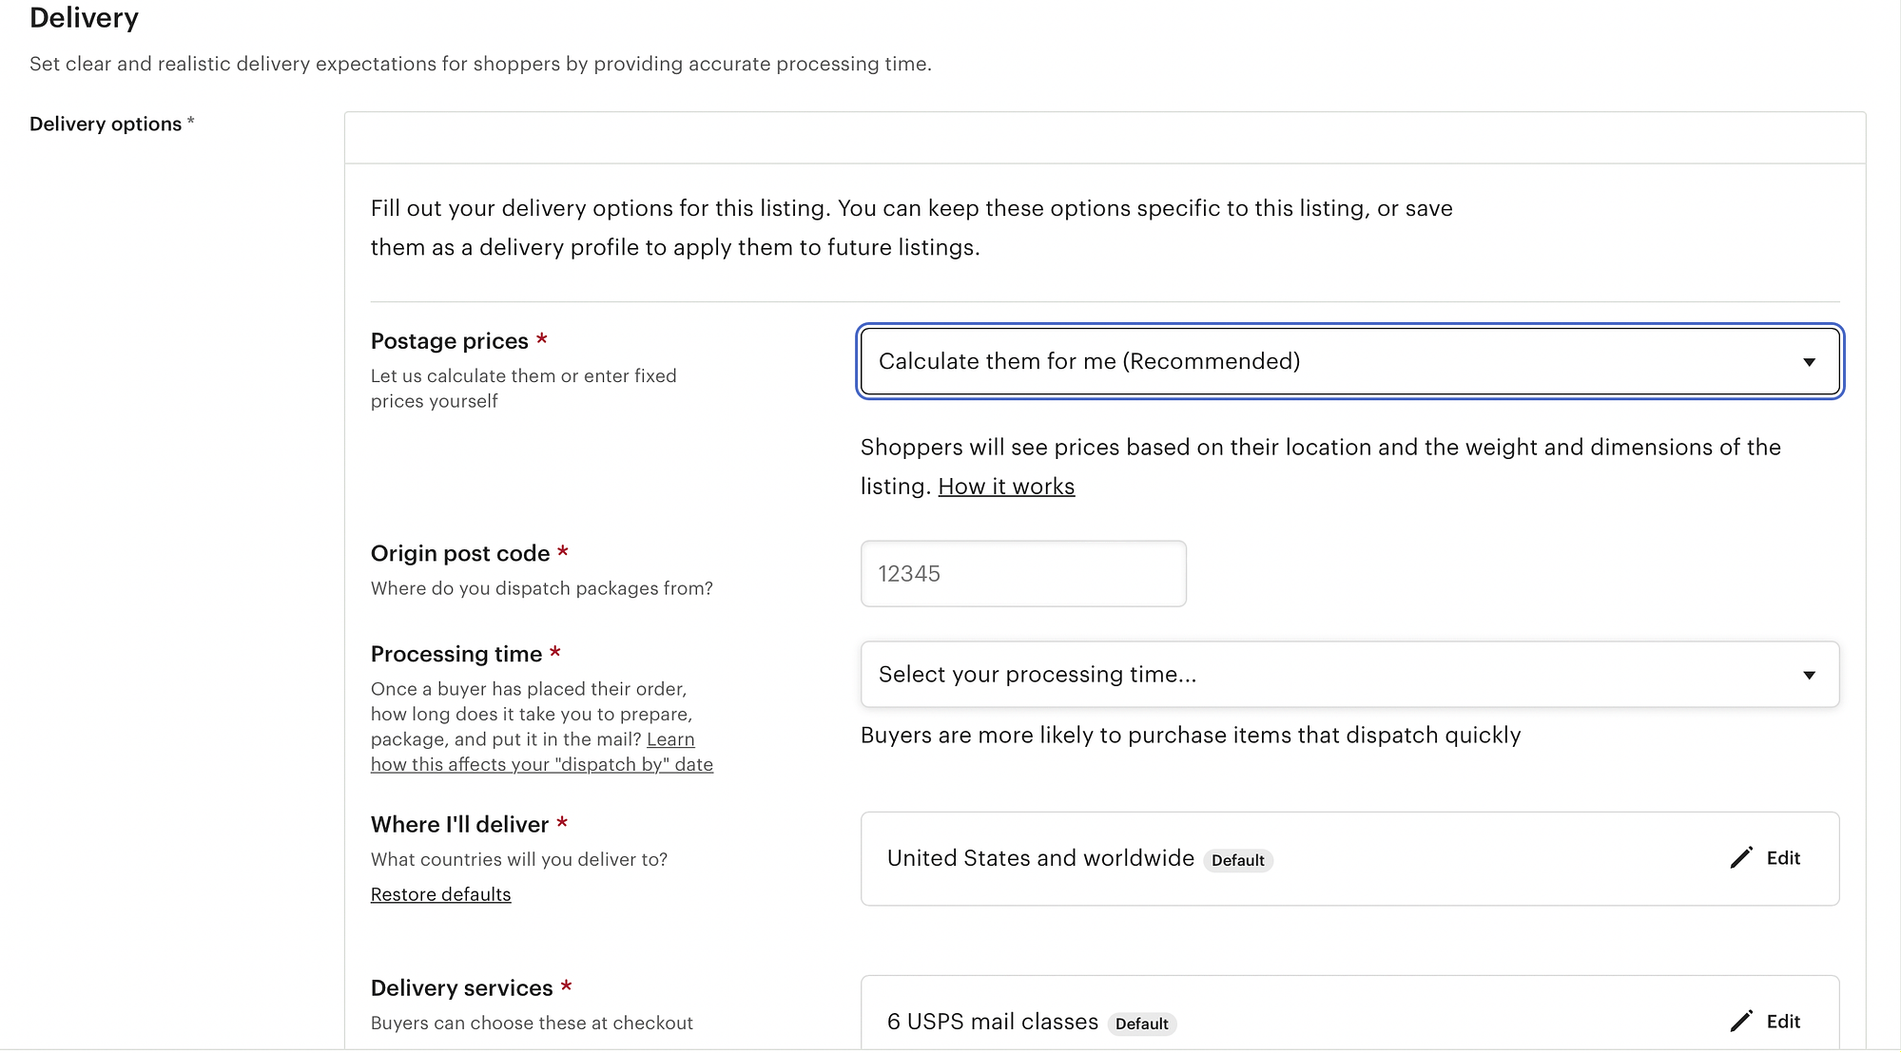
Task: Click the processing time dropdown arrow
Action: (x=1809, y=675)
